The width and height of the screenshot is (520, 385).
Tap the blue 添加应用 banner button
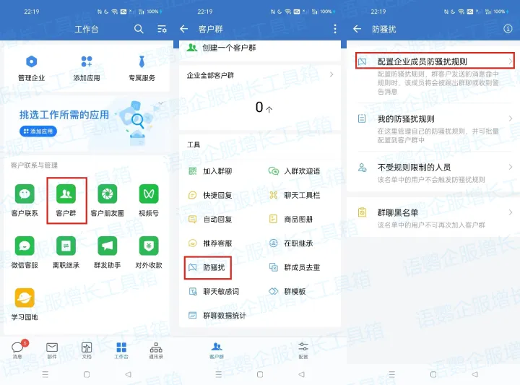(38, 131)
